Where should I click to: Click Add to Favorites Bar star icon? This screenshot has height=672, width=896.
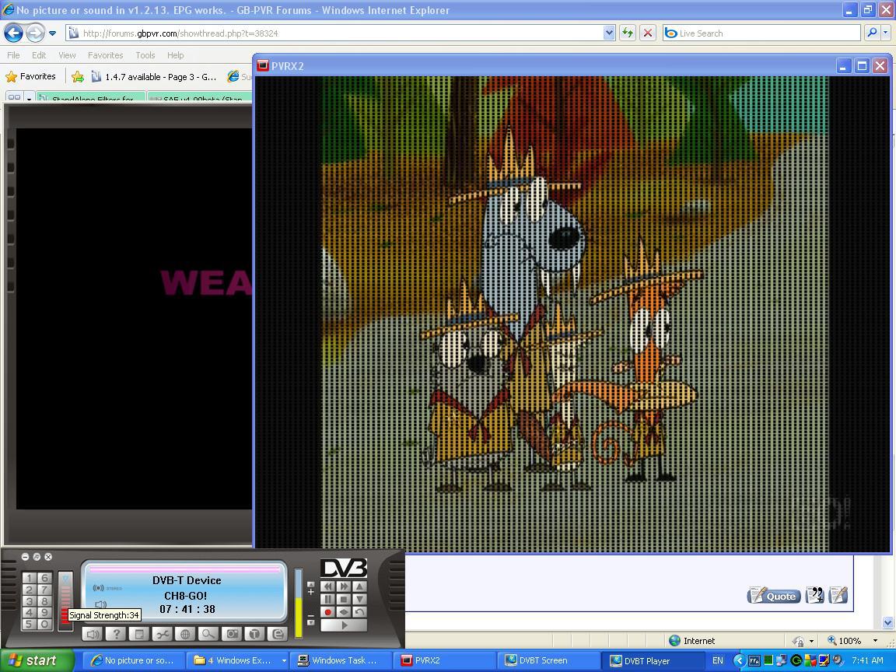(78, 76)
